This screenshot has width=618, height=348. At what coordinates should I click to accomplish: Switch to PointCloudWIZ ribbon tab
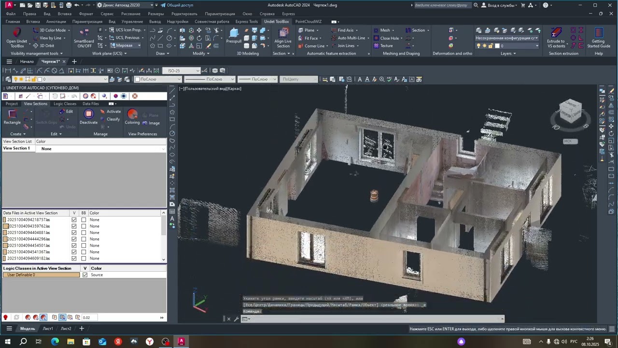pyautogui.click(x=309, y=21)
